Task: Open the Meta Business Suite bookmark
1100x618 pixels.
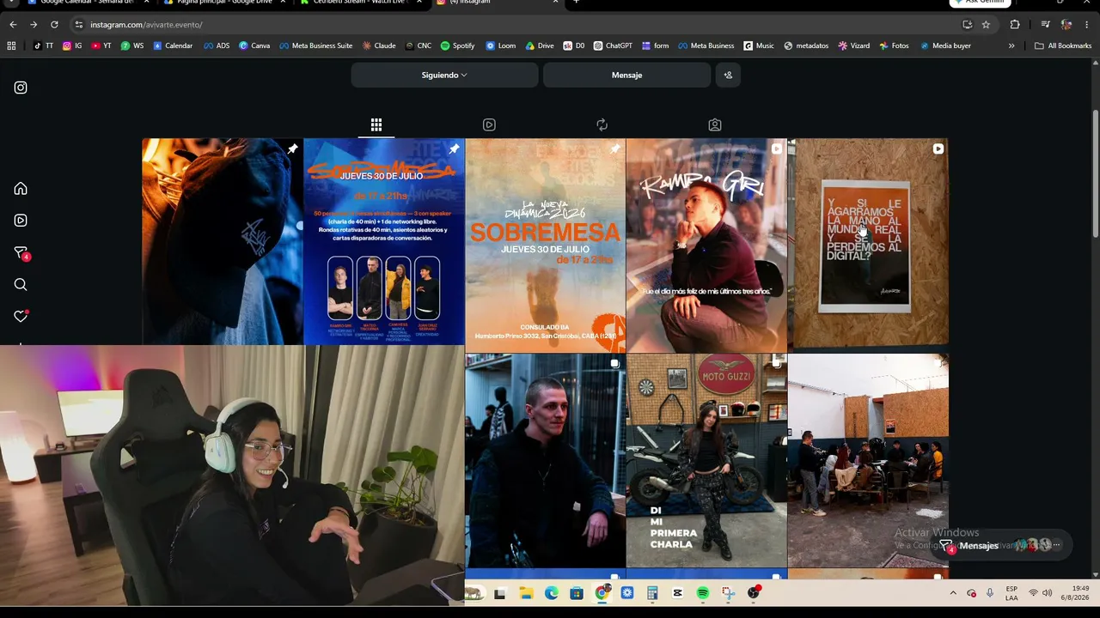Action: click(315, 45)
